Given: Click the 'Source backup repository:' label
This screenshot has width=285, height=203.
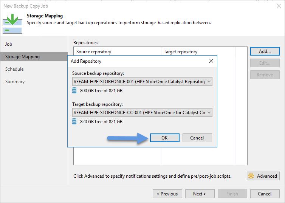Looking at the screenshot, I should pyautogui.click(x=98, y=73).
